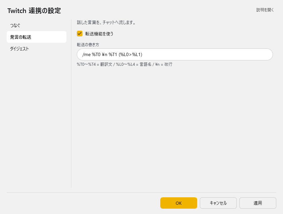Screen dimensions: 283x214
Task: Click the 転送の書き方 label
Action: (x=88, y=45)
